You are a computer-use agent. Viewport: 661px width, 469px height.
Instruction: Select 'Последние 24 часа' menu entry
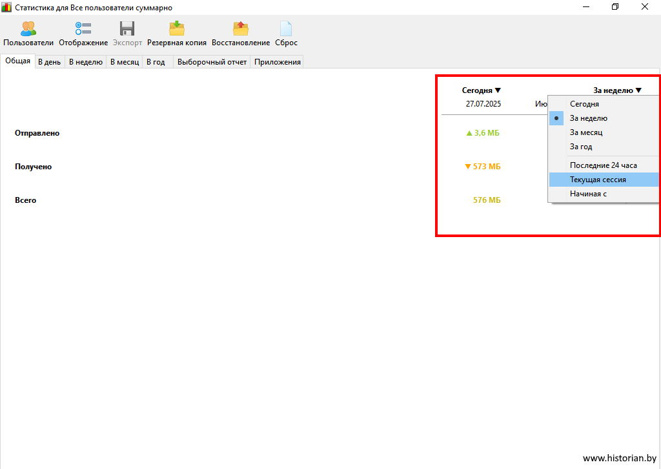[603, 165]
